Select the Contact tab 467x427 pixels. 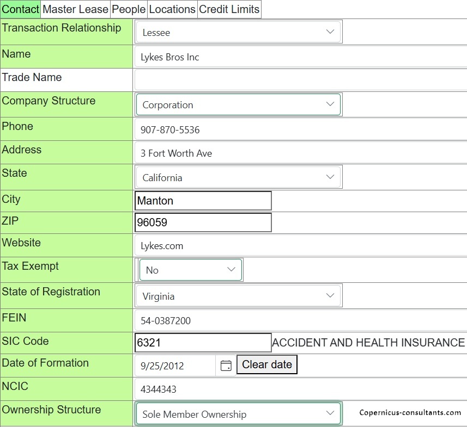pos(21,9)
